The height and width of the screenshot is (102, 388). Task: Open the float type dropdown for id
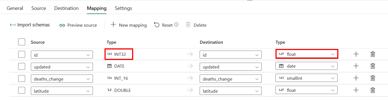pyautogui.click(x=307, y=54)
